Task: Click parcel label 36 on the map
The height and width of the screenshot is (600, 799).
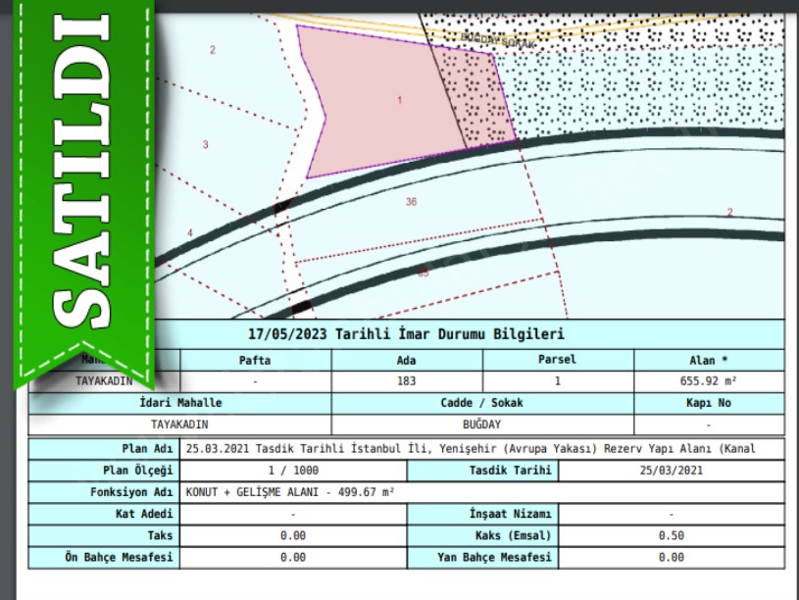Action: [412, 202]
